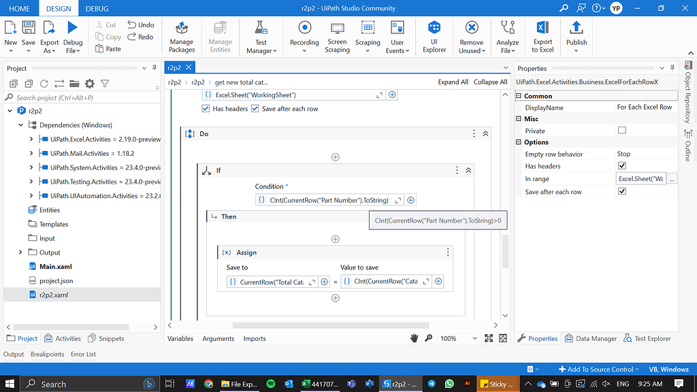The width and height of the screenshot is (697, 392).
Task: Click Undo in the ribbon
Action: [x=141, y=25]
